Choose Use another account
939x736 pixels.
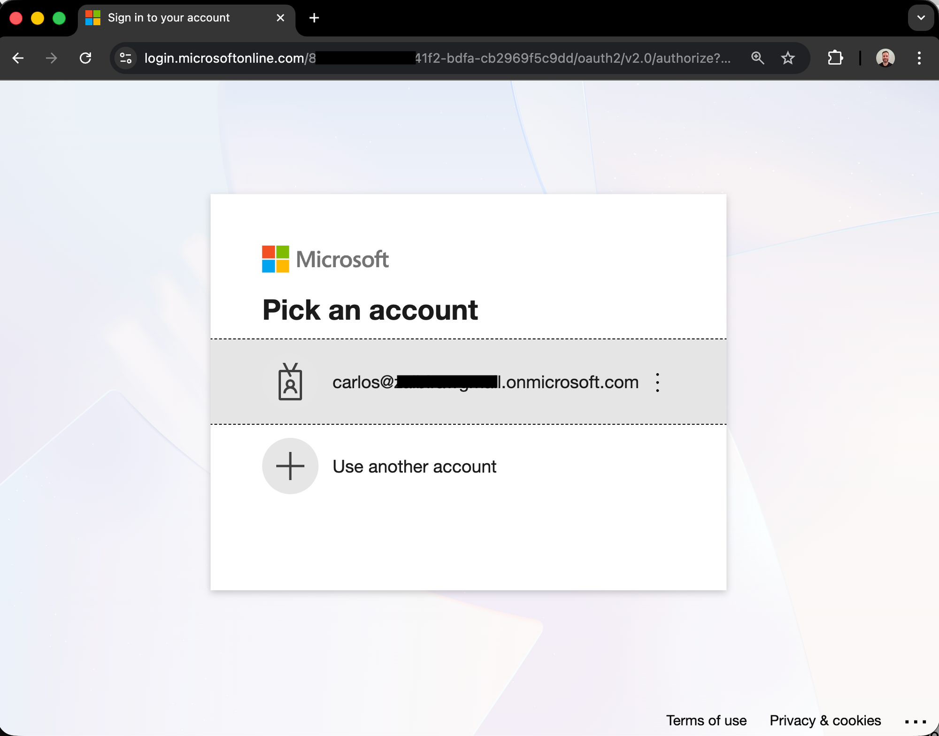click(x=414, y=467)
